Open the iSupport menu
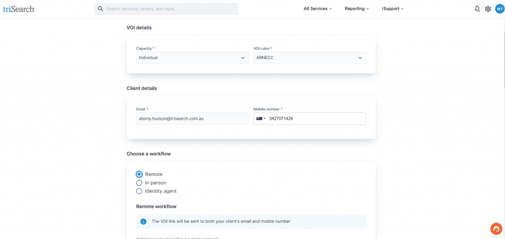Screen dimensions: 505x239 (x=393, y=9)
